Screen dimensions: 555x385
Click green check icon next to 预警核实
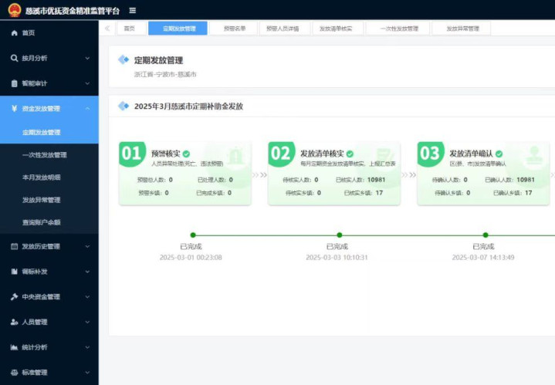tap(187, 154)
